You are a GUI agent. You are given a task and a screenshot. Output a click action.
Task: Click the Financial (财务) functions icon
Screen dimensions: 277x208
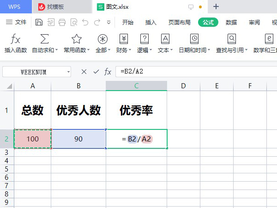(123, 39)
